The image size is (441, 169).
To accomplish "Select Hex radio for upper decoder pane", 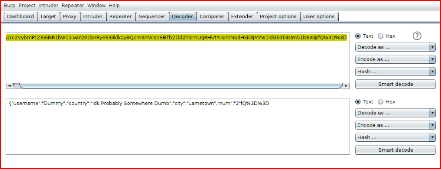I will [380, 36].
